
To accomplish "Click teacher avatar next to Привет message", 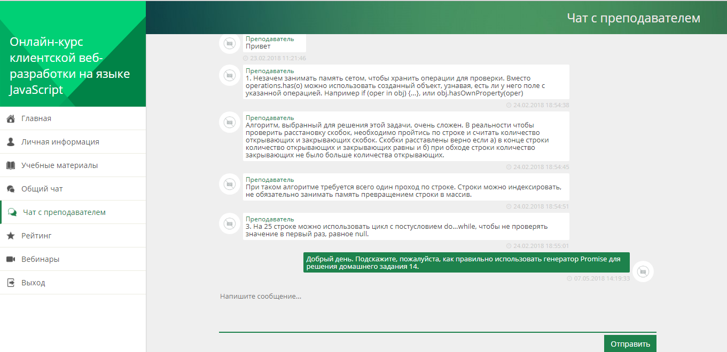I will [x=229, y=43].
